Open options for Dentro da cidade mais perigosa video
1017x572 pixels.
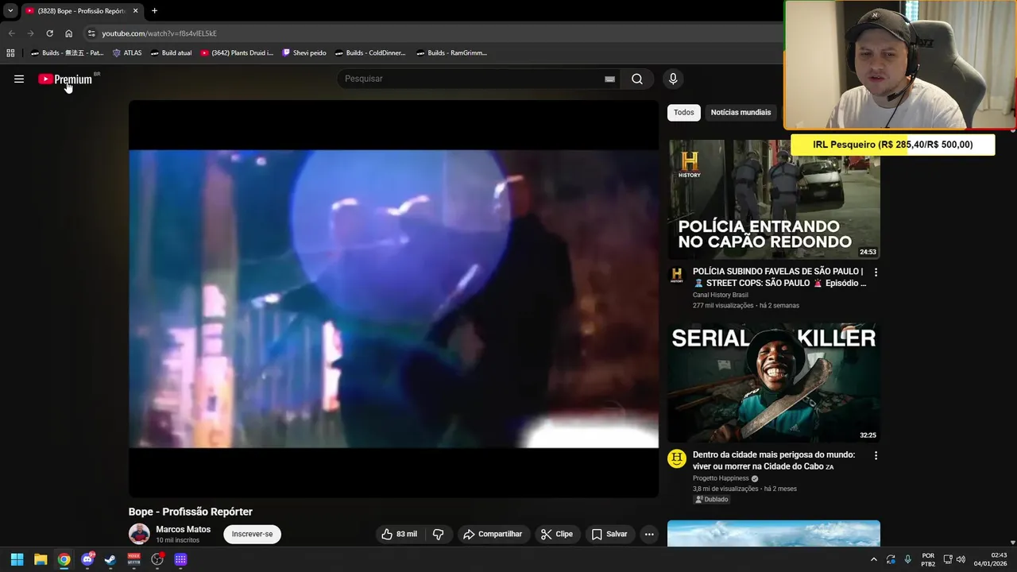click(x=876, y=455)
